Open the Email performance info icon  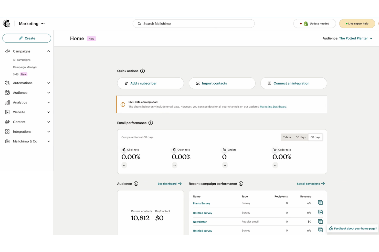pos(151,123)
